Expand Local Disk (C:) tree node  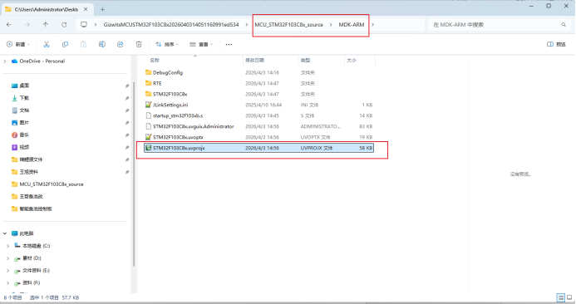click(7, 246)
